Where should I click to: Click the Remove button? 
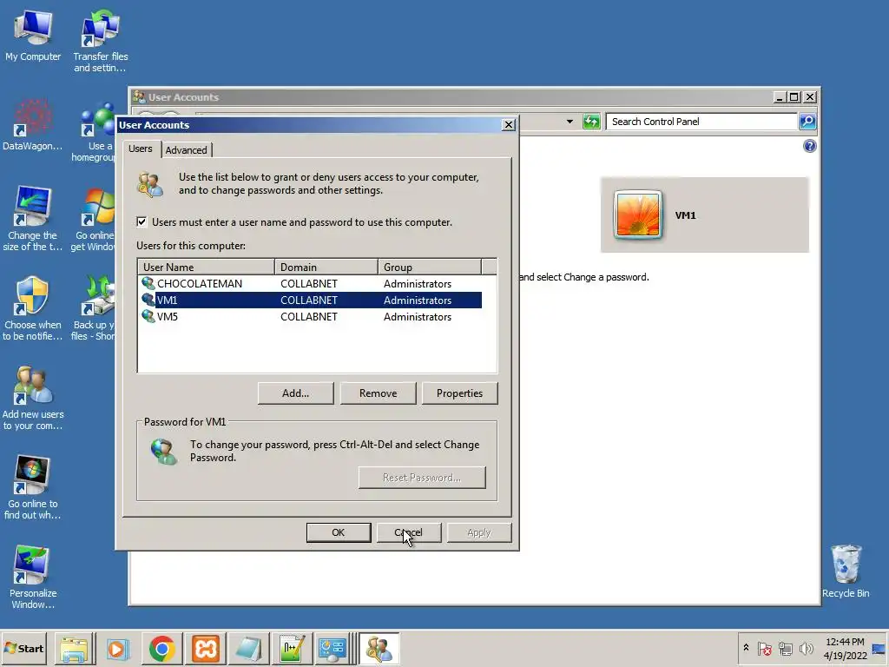(379, 393)
